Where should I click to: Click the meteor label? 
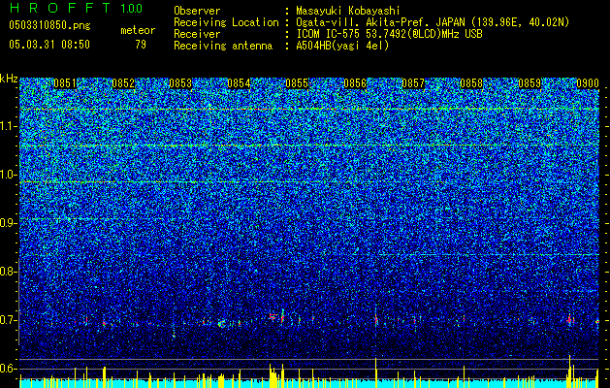point(138,30)
